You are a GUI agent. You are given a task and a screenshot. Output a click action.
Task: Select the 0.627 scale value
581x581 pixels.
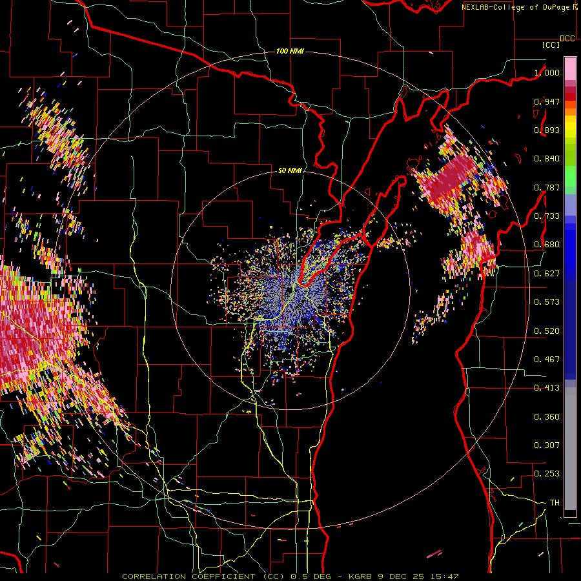(547, 274)
